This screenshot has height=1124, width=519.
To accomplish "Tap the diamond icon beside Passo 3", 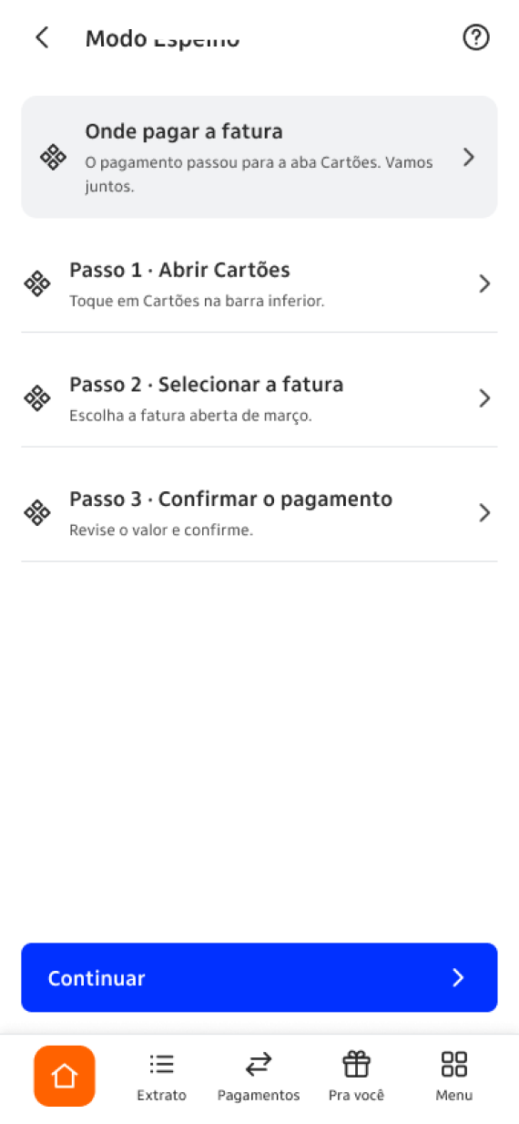I will pos(36,512).
